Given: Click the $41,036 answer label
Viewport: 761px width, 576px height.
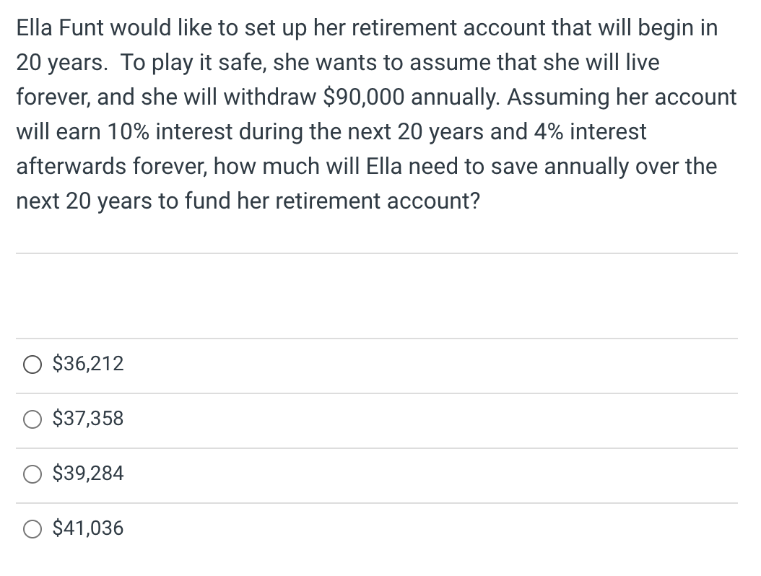Looking at the screenshot, I should pos(87,528).
